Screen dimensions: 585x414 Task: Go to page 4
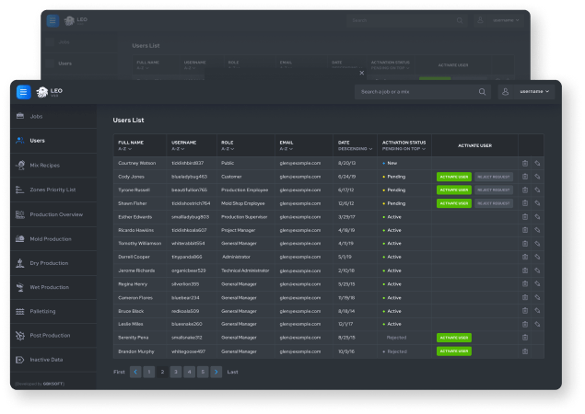tap(189, 372)
